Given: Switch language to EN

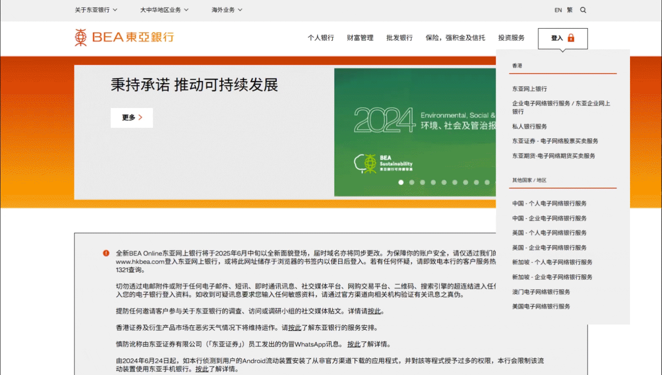Looking at the screenshot, I should (558, 10).
